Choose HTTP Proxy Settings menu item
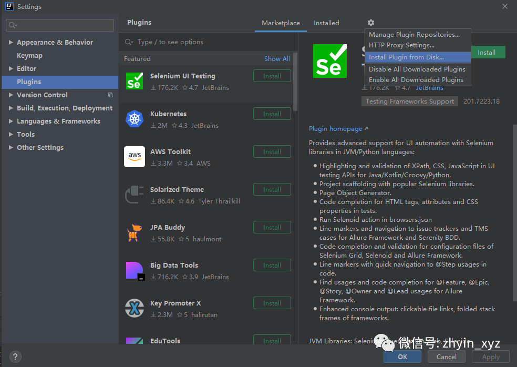The height and width of the screenshot is (367, 517). 418,45
